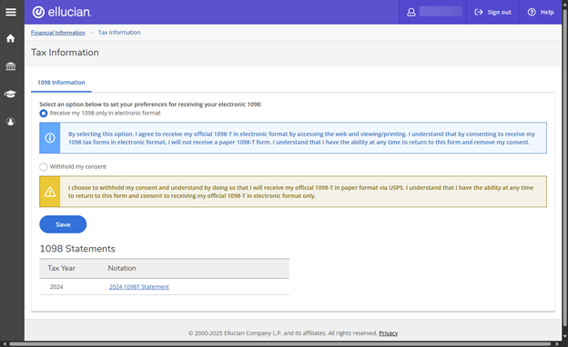The image size is (568, 347).
Task: Click the Sign out arrow icon
Action: pos(479,13)
